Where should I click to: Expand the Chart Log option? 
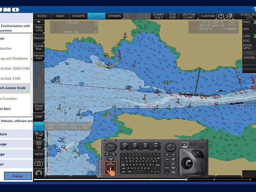50,126
